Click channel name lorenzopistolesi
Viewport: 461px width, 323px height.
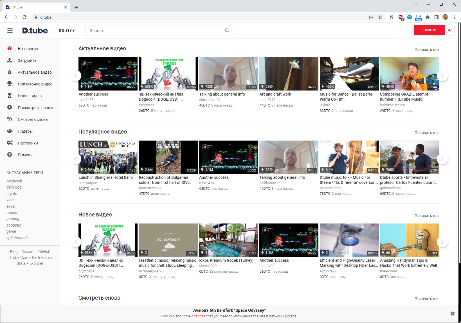pos(392,105)
